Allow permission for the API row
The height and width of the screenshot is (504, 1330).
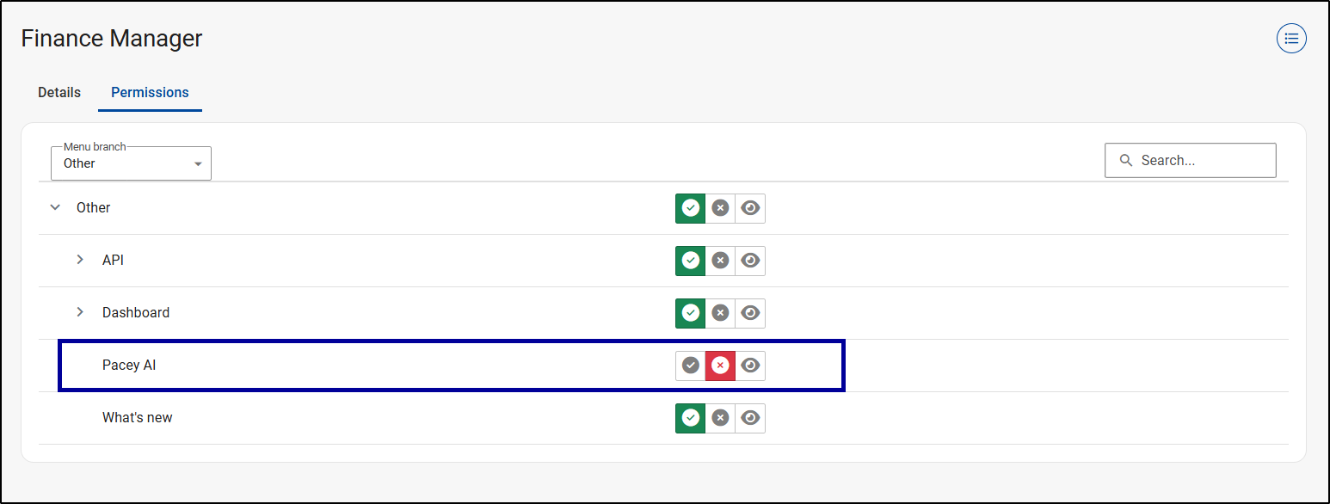[x=690, y=261]
